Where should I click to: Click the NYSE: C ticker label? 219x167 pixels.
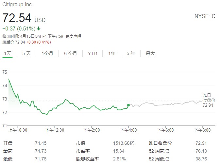click(205, 16)
